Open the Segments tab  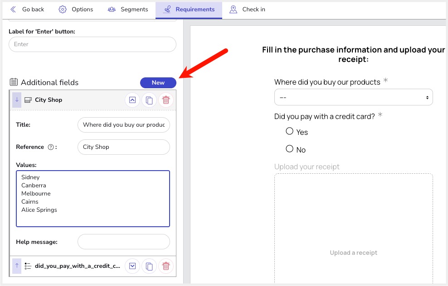128,10
